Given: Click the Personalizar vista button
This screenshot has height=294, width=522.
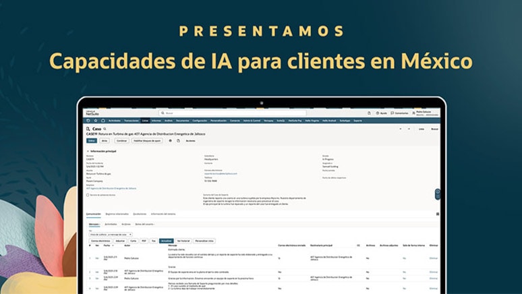Looking at the screenshot, I should click(205, 241).
